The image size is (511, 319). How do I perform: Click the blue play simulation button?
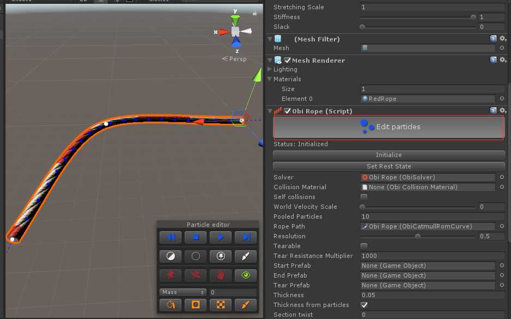tap(221, 237)
